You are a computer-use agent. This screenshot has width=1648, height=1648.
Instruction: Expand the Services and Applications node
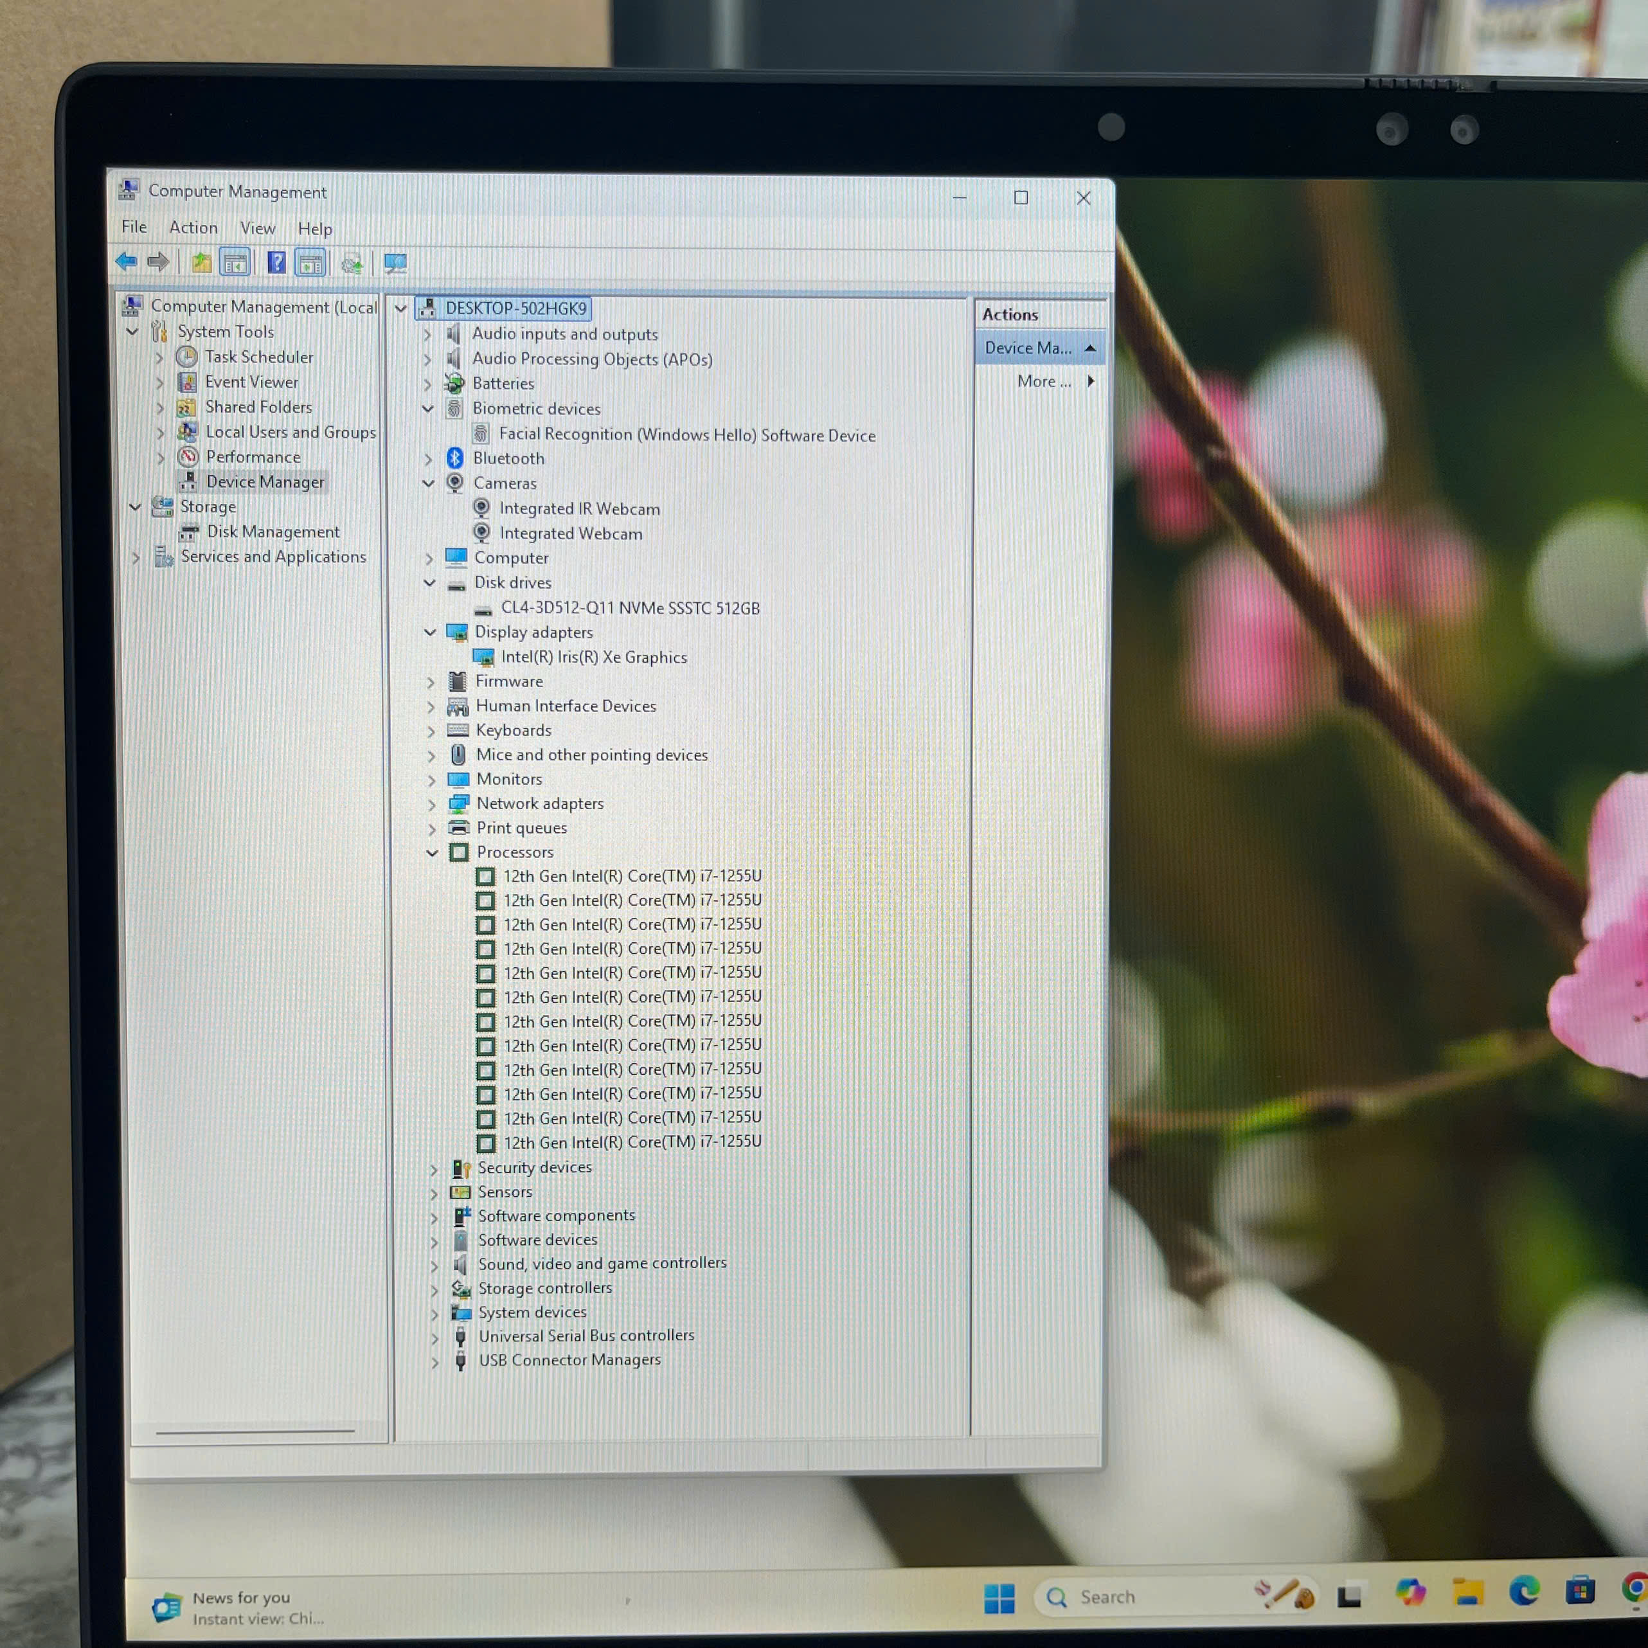(136, 558)
